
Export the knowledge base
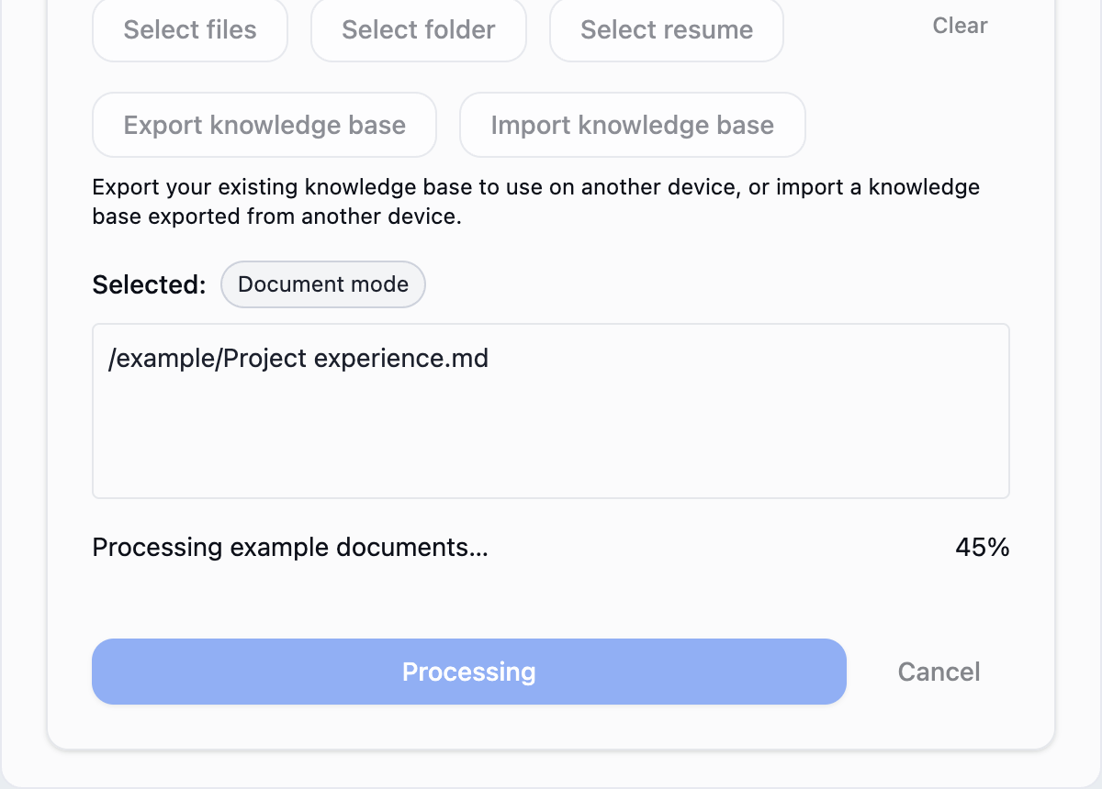264,125
